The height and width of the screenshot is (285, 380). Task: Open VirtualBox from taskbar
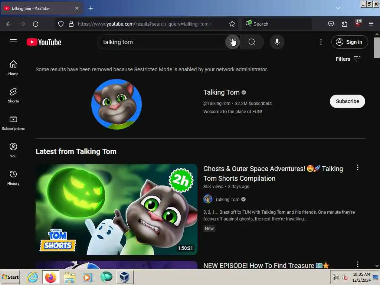point(125,277)
